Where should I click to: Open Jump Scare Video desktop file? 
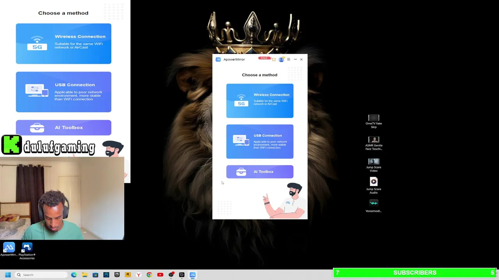click(x=373, y=165)
